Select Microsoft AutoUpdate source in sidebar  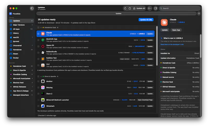[21, 78]
